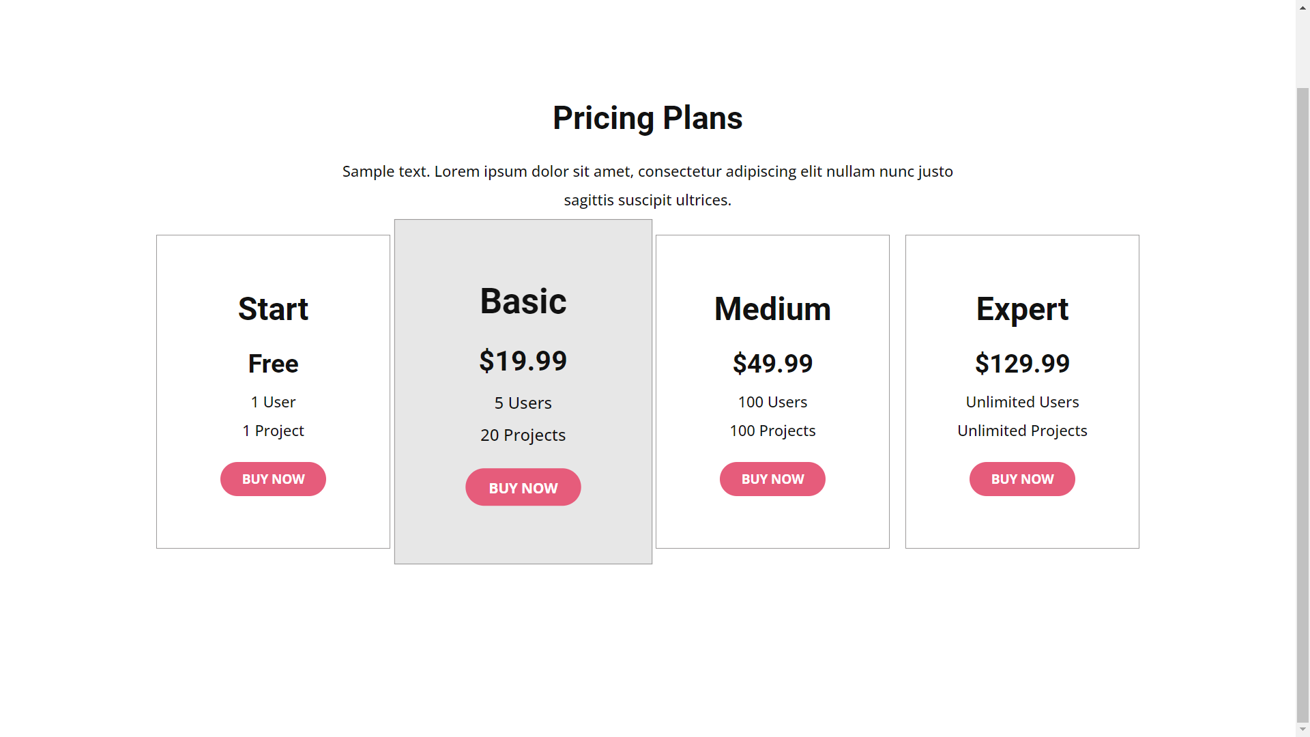This screenshot has height=737, width=1310.
Task: Select the $49.99 price text
Action: tap(772, 364)
